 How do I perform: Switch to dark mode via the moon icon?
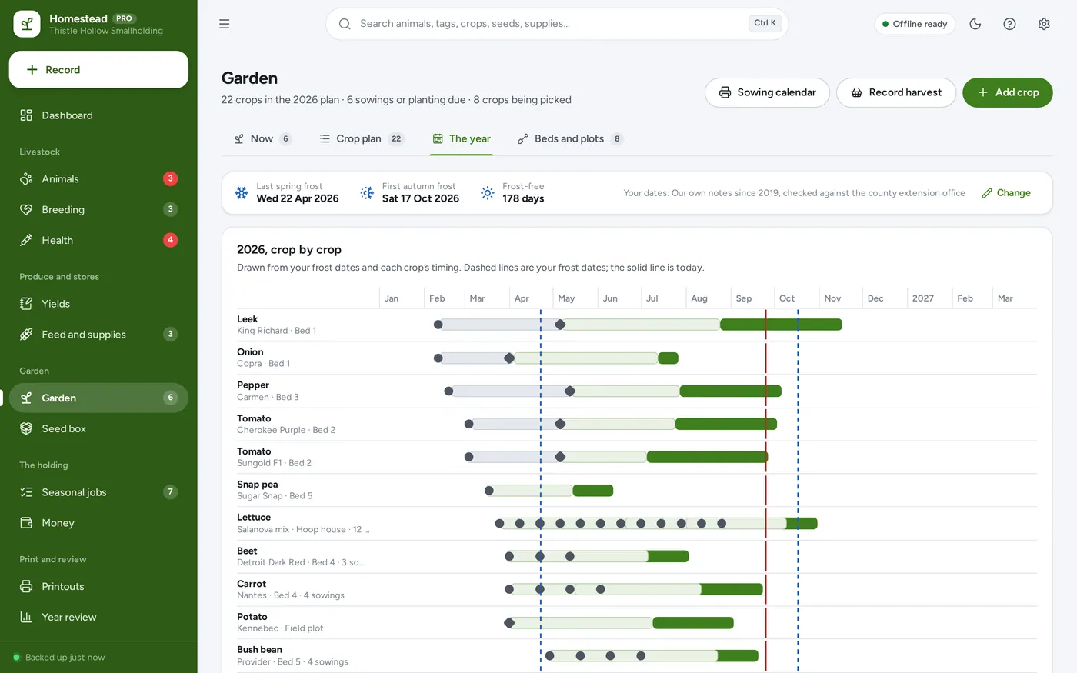(975, 24)
